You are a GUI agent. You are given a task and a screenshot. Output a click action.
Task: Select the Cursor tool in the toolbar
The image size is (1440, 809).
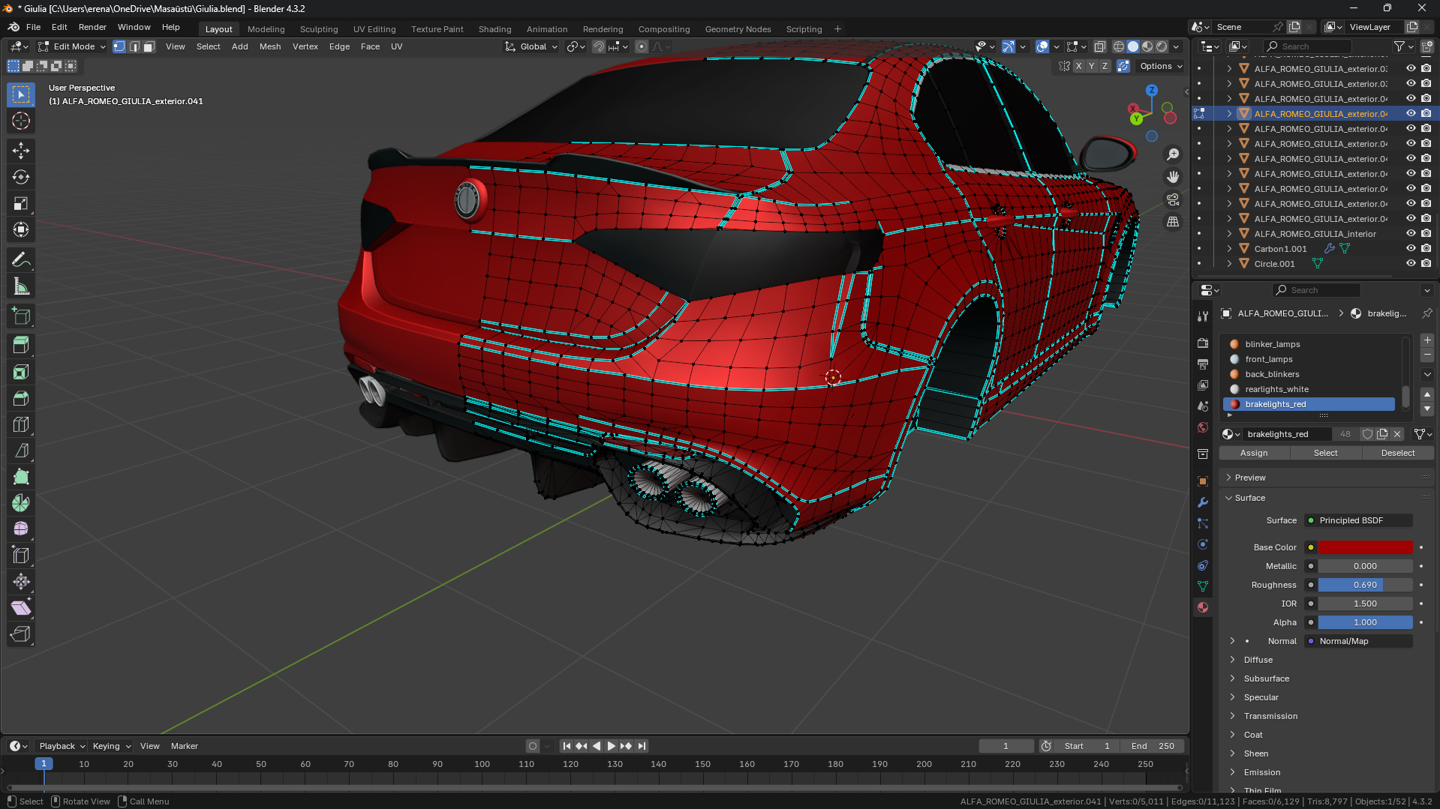coord(21,121)
